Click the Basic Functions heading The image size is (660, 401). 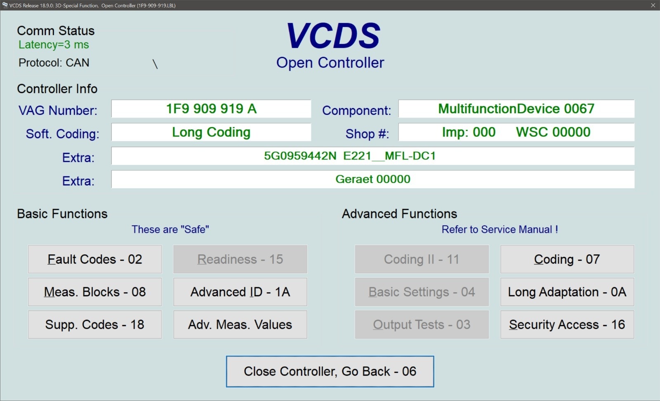pyautogui.click(x=62, y=214)
